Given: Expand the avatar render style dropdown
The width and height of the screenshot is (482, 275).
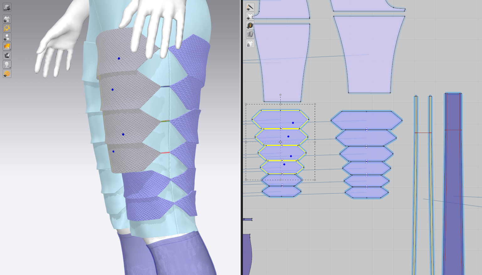Looking at the screenshot, I should (7, 65).
